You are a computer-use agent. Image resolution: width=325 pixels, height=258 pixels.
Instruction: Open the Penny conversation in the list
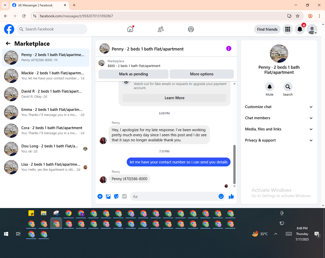tap(46, 58)
